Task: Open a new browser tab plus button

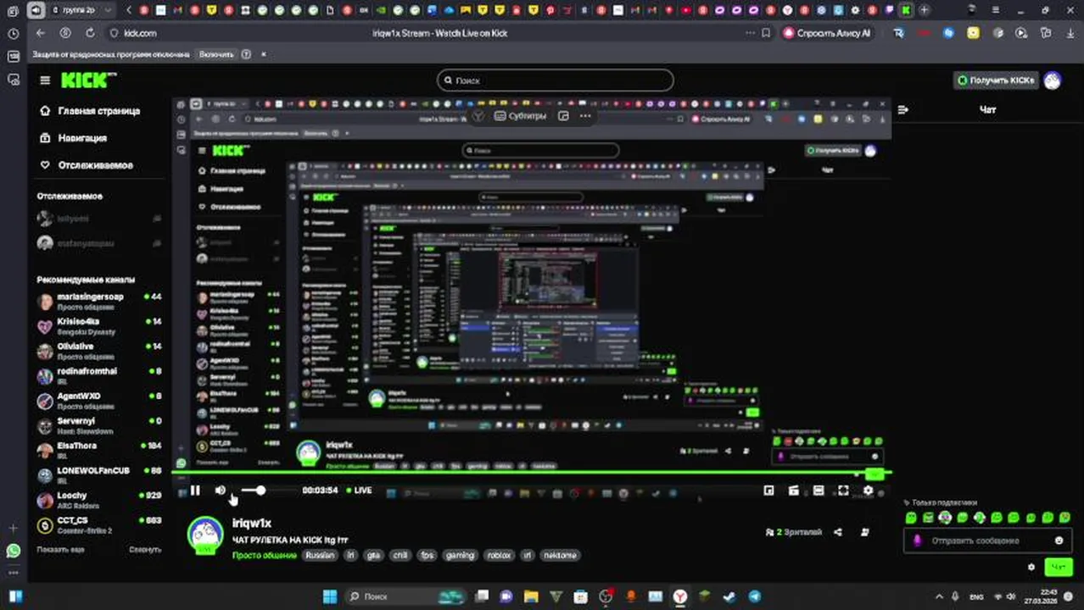Action: pyautogui.click(x=924, y=10)
